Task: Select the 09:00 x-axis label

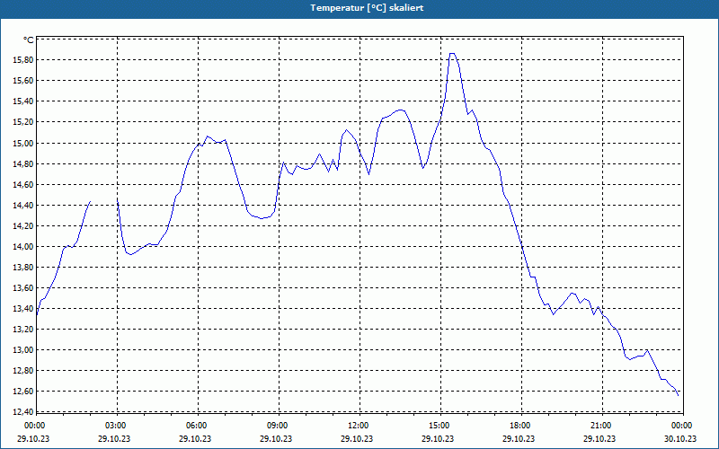Action: pyautogui.click(x=278, y=426)
